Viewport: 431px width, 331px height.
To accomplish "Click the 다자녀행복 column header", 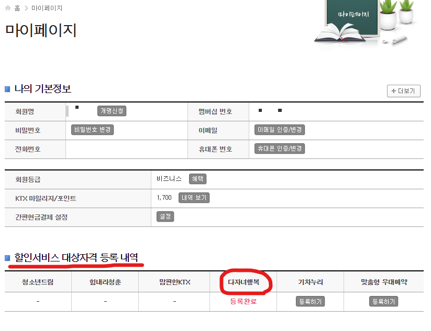I will [244, 282].
